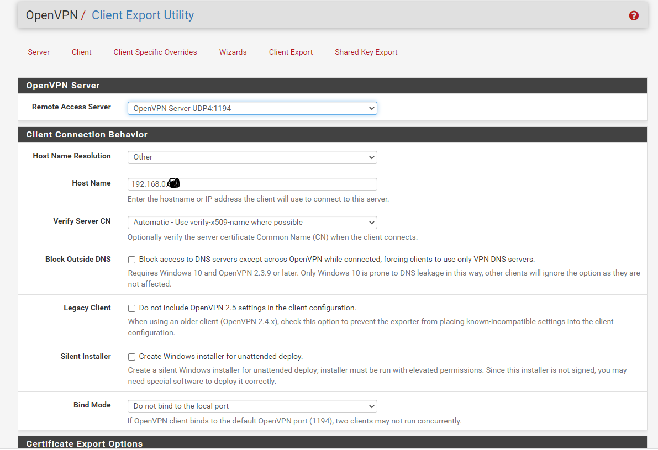
Task: Switch to the Client tab
Action: (81, 52)
